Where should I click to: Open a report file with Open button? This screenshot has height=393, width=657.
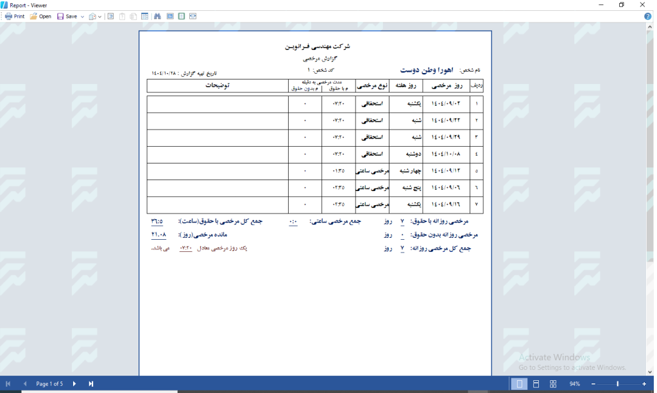click(x=40, y=16)
